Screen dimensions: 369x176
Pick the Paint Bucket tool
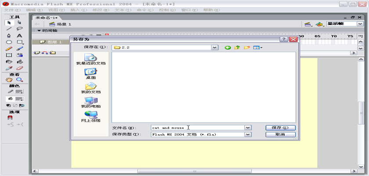[19, 62]
